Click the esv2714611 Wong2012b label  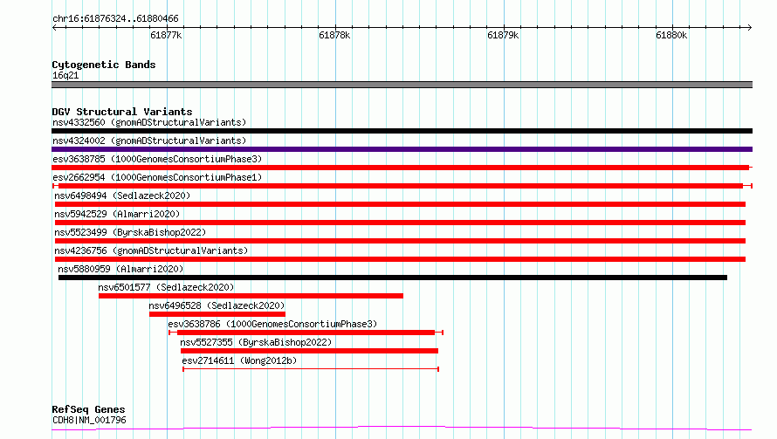(x=239, y=360)
